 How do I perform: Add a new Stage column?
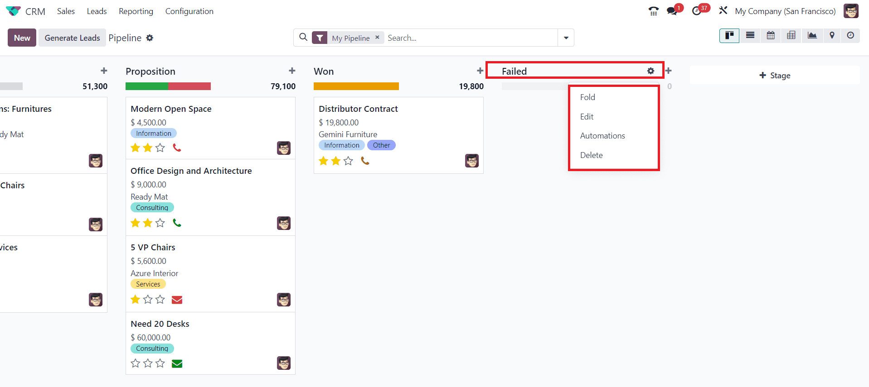click(775, 75)
